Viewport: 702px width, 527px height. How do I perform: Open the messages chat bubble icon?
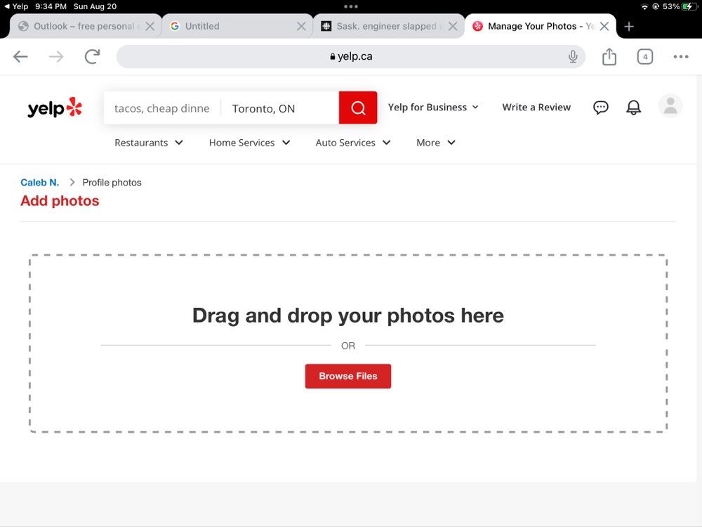click(601, 108)
